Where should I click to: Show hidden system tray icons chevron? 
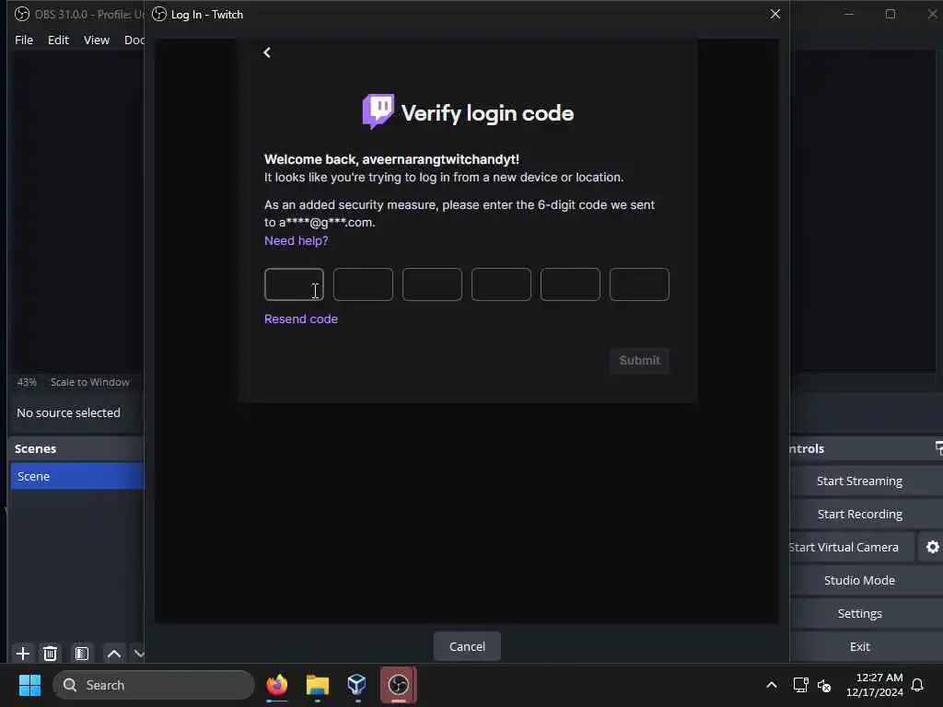[x=772, y=685]
